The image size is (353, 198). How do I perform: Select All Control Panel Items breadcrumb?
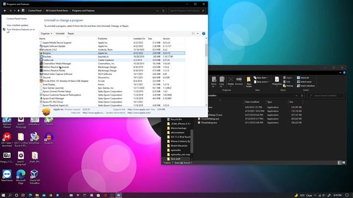[x=57, y=10]
